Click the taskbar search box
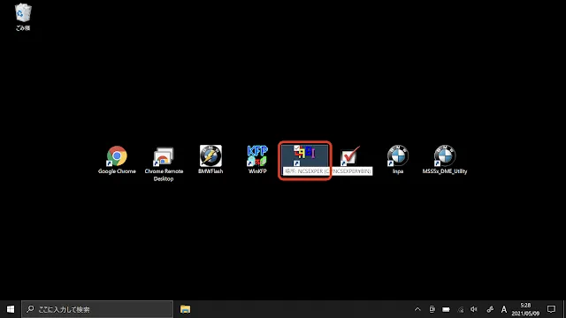 click(97, 309)
